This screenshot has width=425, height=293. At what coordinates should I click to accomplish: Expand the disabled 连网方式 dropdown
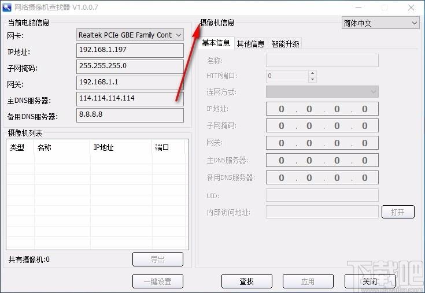322,92
